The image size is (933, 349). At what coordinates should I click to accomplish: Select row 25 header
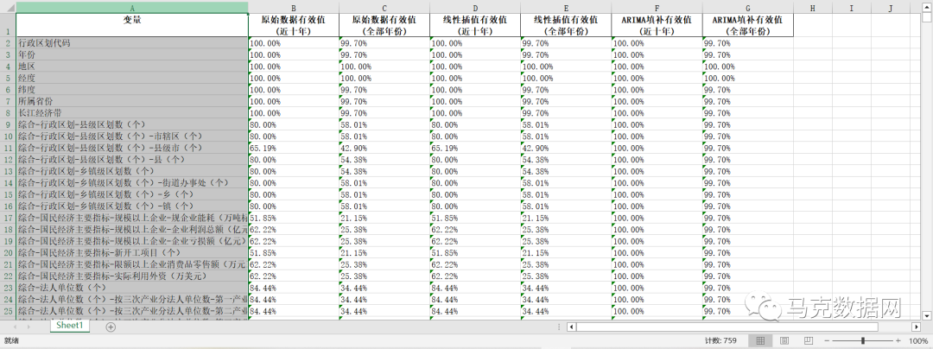pyautogui.click(x=8, y=311)
